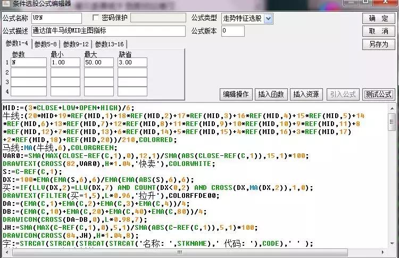
Task: Click parameter 4 name field
Action: click(x=29, y=91)
